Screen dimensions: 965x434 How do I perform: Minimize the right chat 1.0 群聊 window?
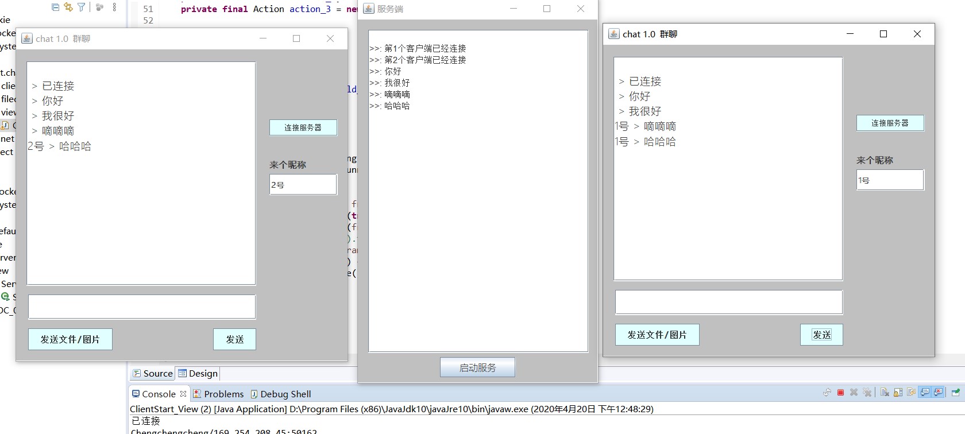point(850,34)
